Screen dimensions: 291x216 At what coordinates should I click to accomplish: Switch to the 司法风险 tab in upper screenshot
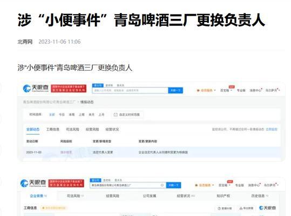72,129
